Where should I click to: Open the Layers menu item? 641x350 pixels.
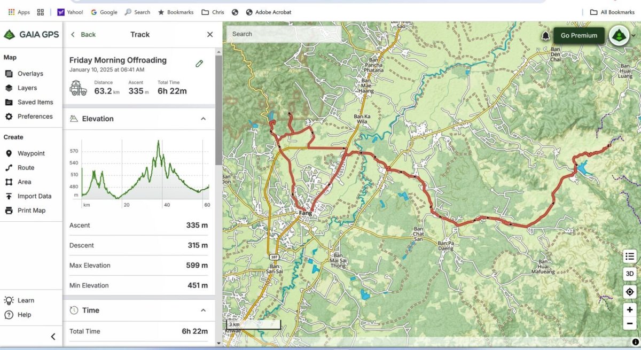pyautogui.click(x=27, y=88)
